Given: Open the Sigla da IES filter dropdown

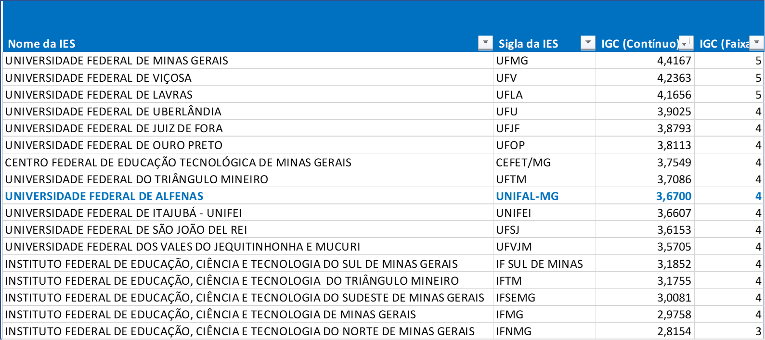Looking at the screenshot, I should [x=588, y=43].
